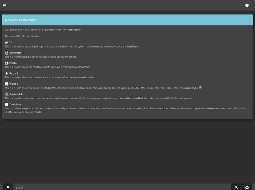Click bold text 'encryption is enabled!'

point(132,98)
